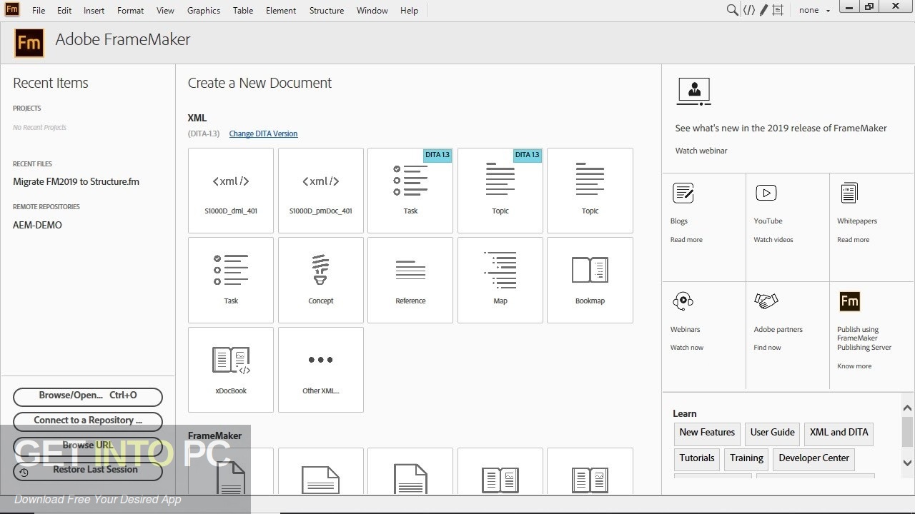Select the S1000D_pmDoc_401 XML template

click(x=321, y=191)
